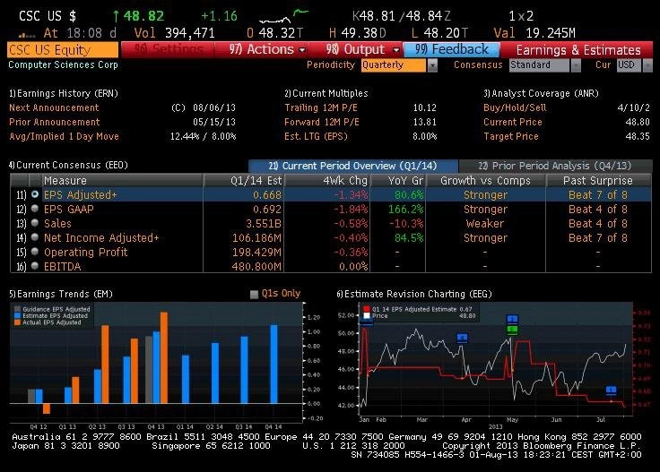Click the orange Actual EPS Adjusted legend swatch
The width and height of the screenshot is (660, 472).
[17, 322]
